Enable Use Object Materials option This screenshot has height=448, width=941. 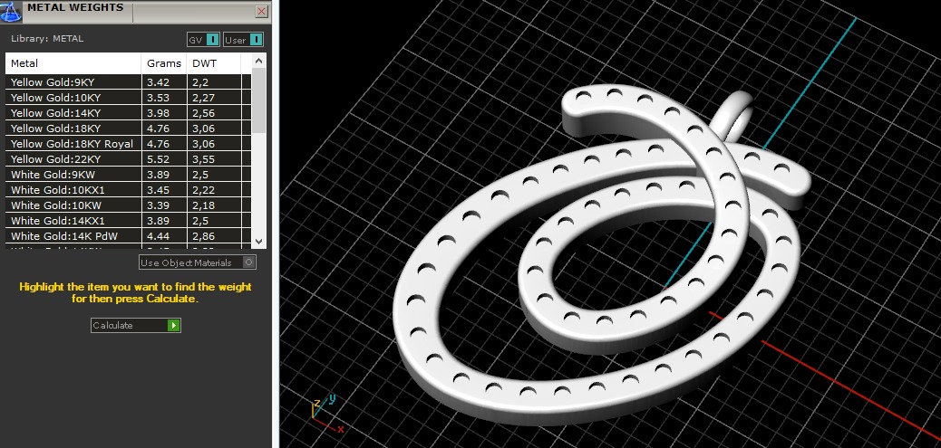pyautogui.click(x=198, y=262)
